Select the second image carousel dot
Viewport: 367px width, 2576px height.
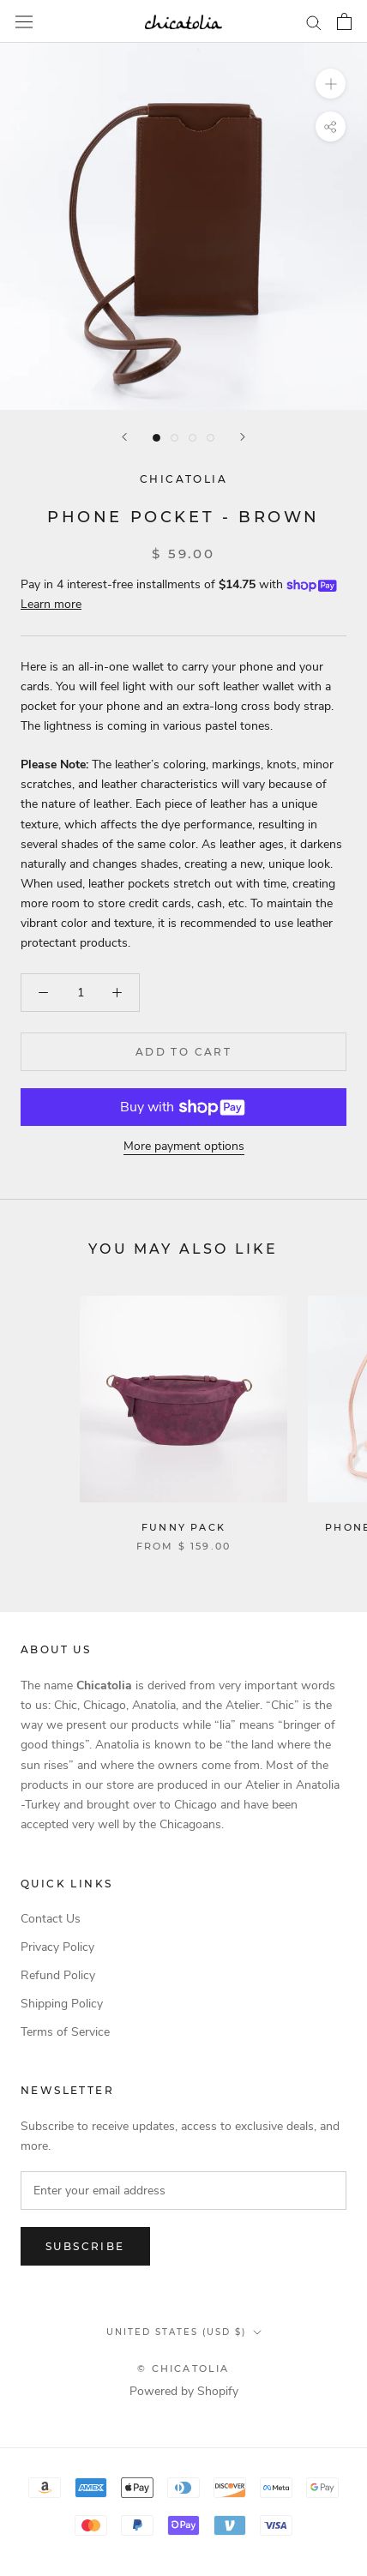(x=175, y=438)
